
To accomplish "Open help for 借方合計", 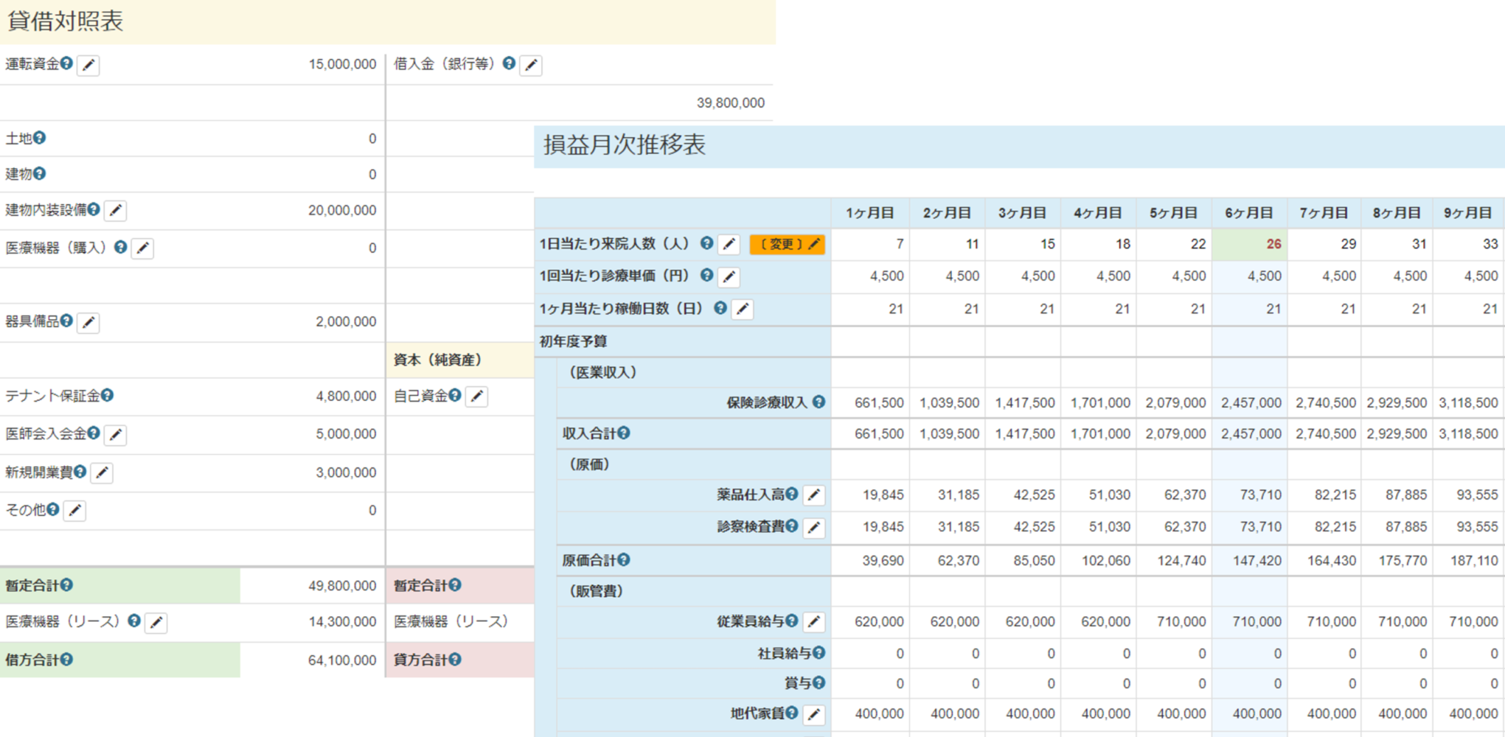I will (x=66, y=659).
